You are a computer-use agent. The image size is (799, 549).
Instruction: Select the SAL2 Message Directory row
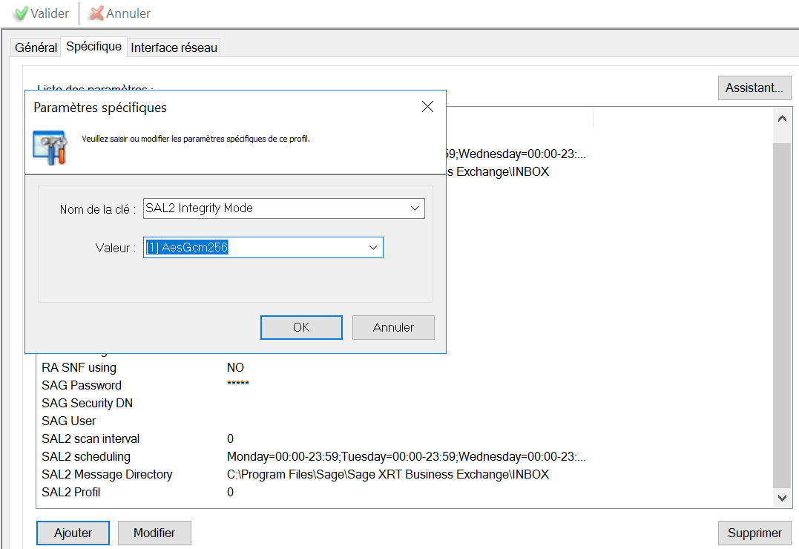(107, 474)
